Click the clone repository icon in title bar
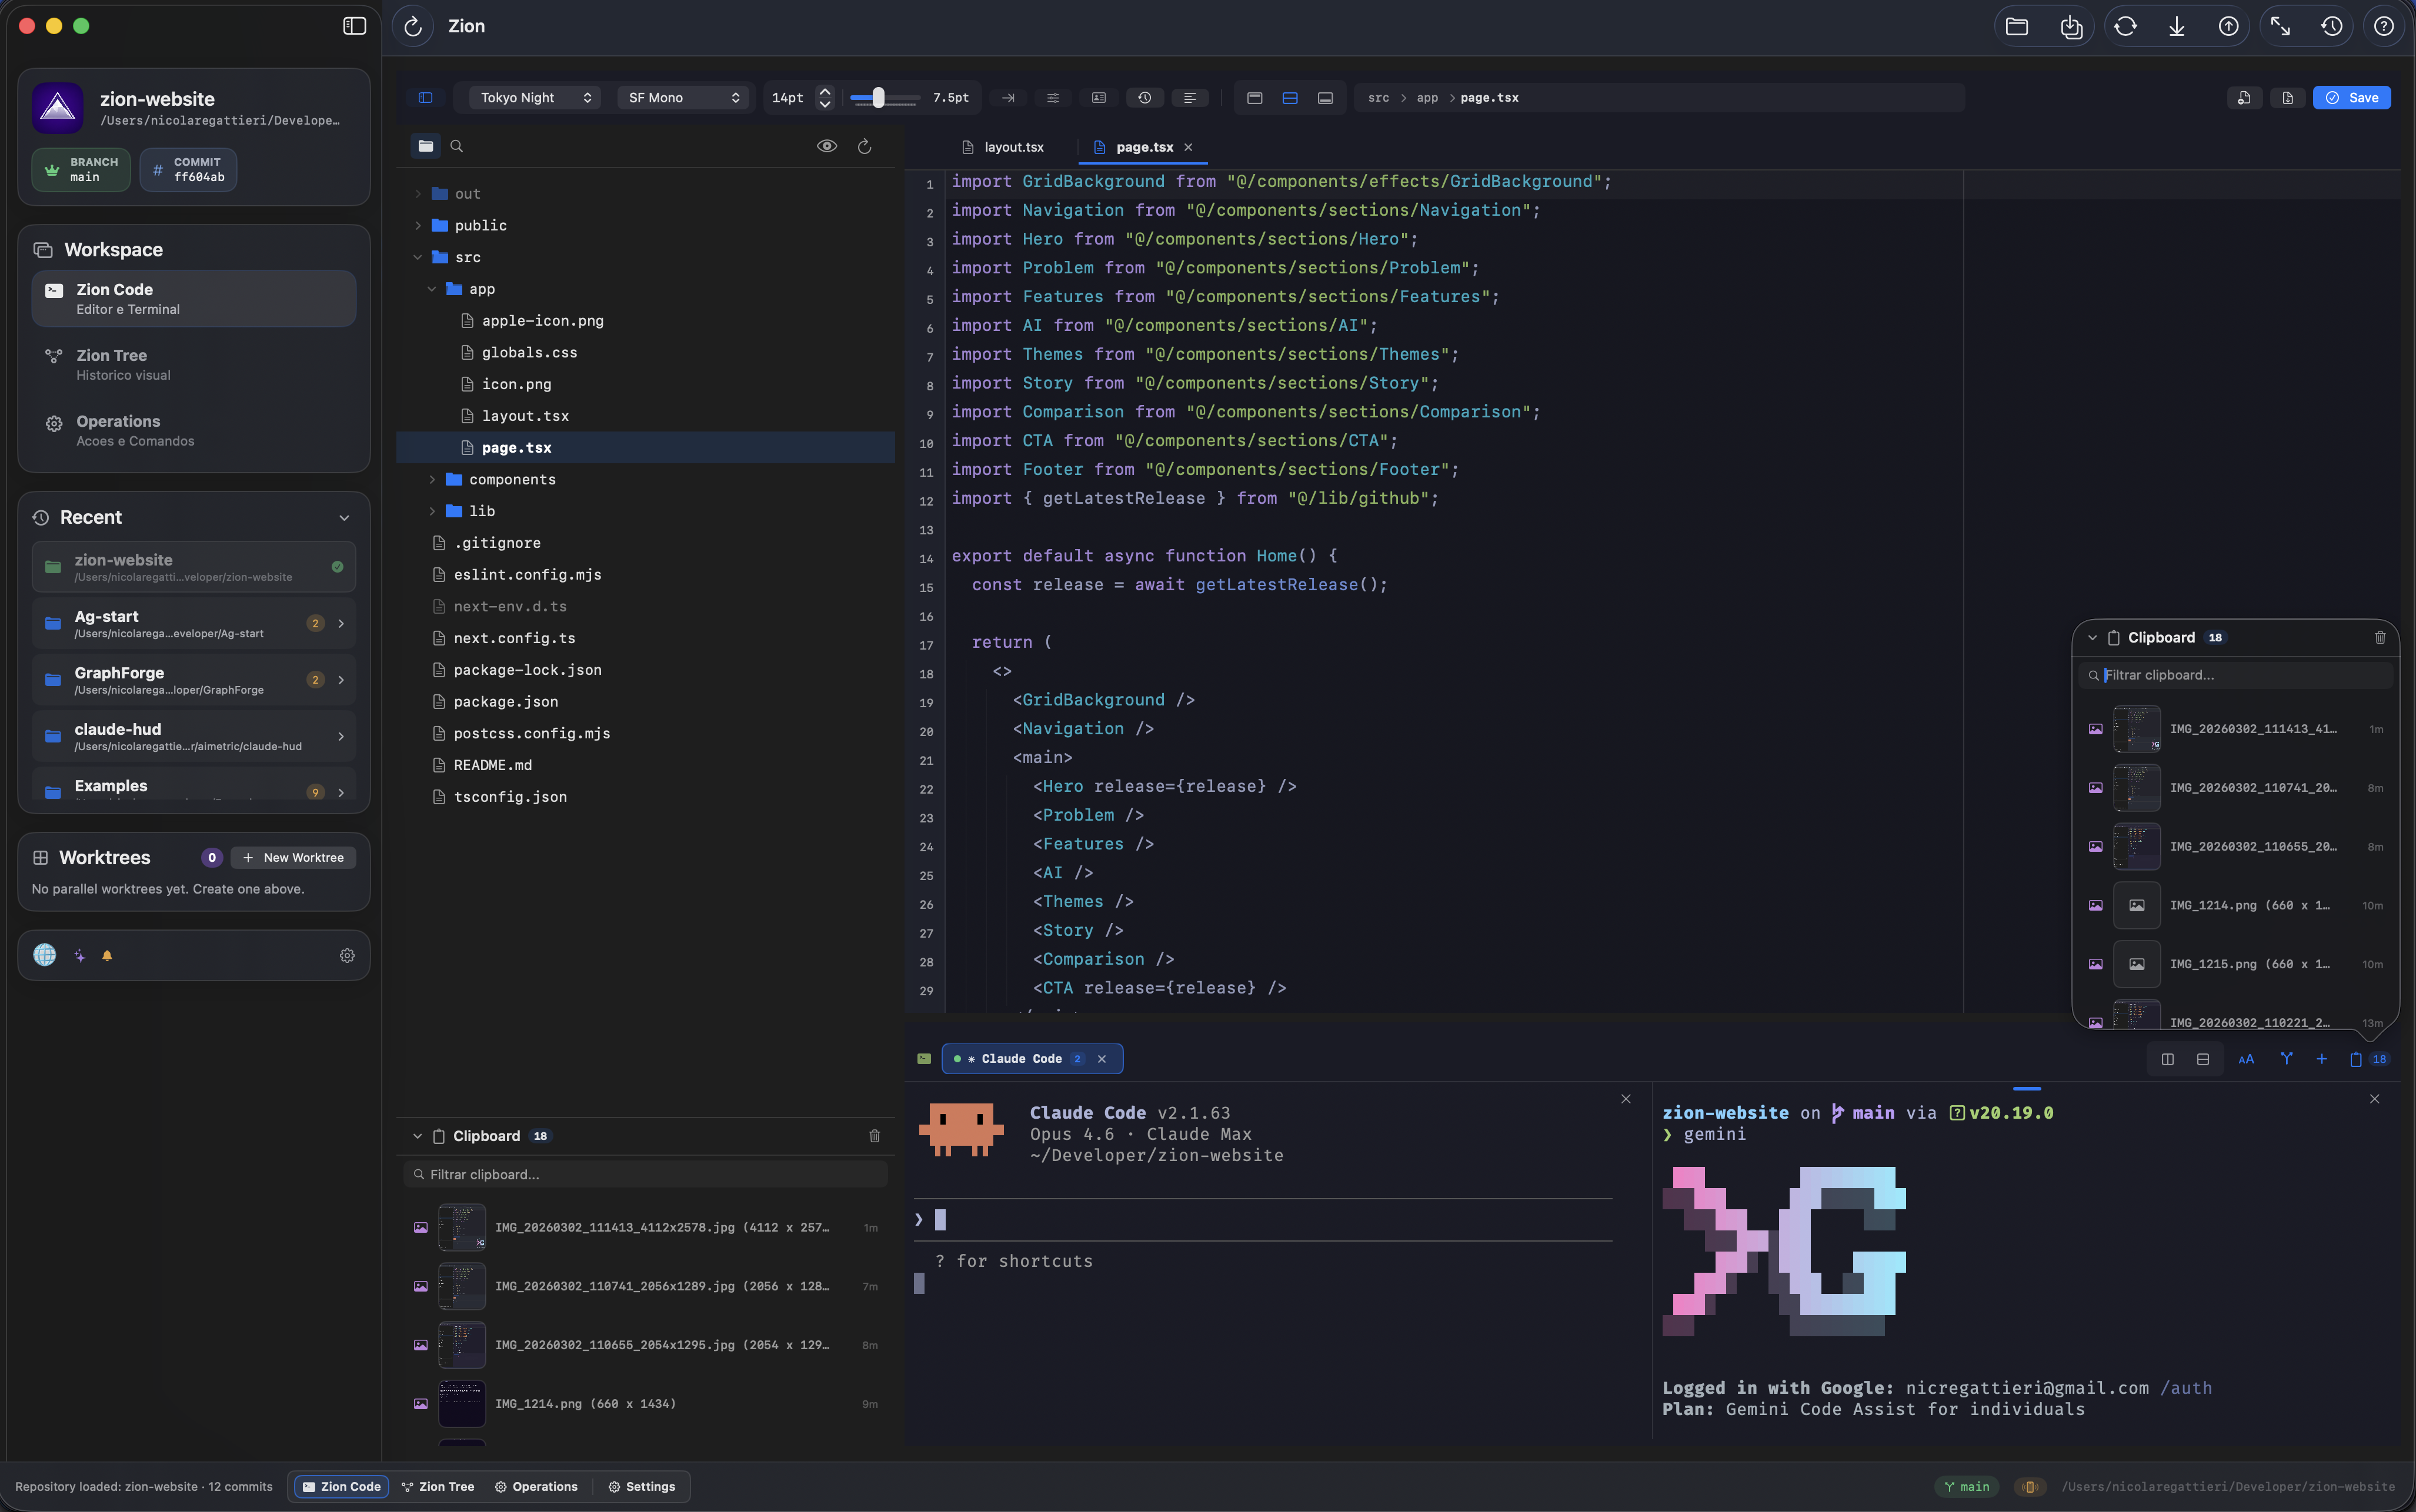The width and height of the screenshot is (2416, 1512). [2071, 27]
